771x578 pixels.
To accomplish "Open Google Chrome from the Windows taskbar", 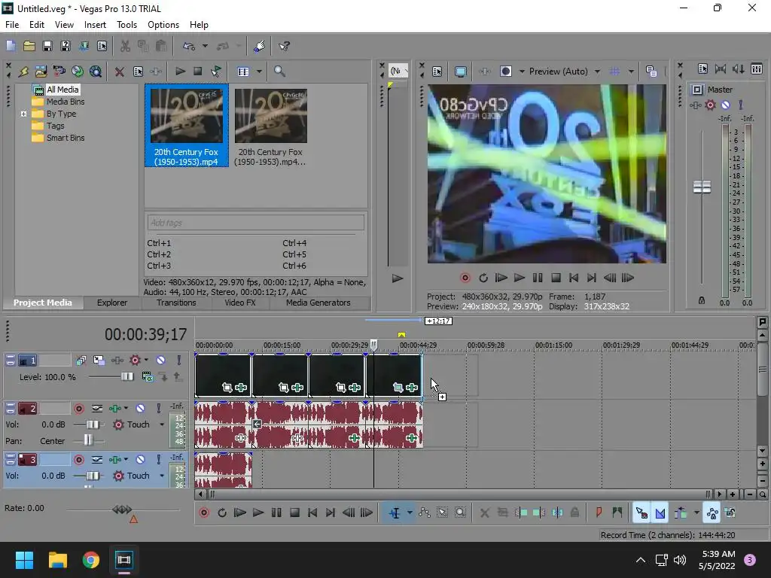I will [x=91, y=560].
